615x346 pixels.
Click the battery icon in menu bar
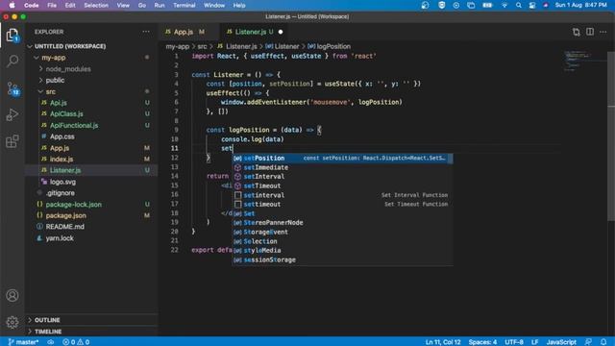pyautogui.click(x=487, y=5)
